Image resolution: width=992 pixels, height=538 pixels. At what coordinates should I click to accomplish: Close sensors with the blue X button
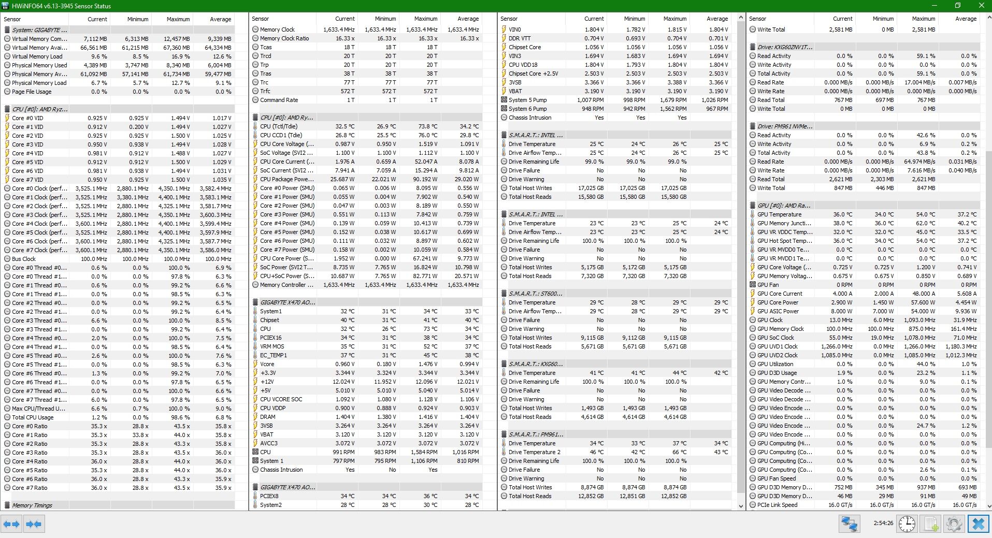pyautogui.click(x=978, y=524)
